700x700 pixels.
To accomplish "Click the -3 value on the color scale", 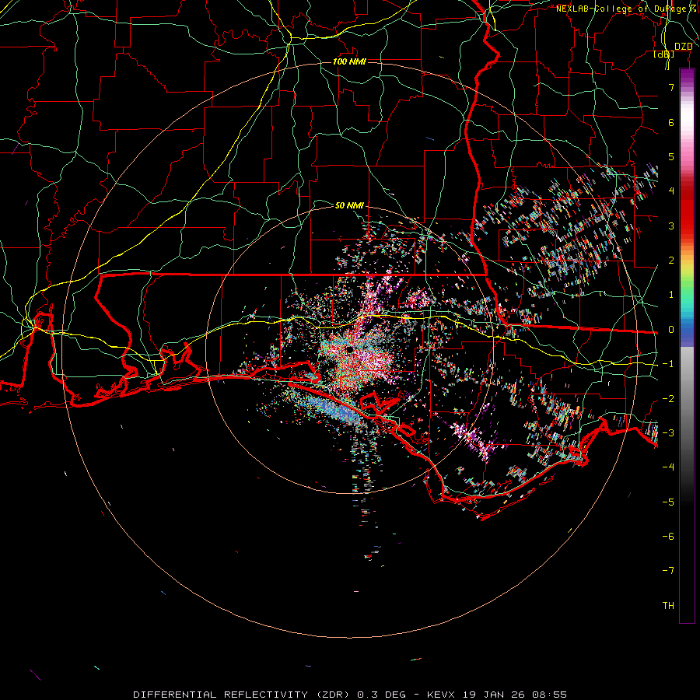I will click(668, 432).
